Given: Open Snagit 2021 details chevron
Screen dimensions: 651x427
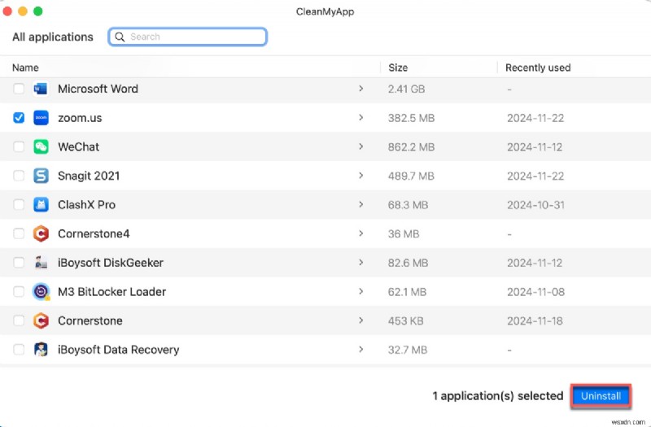Looking at the screenshot, I should pos(360,176).
